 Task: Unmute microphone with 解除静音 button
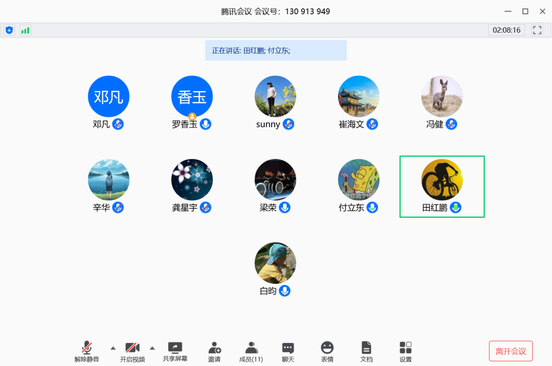point(87,351)
